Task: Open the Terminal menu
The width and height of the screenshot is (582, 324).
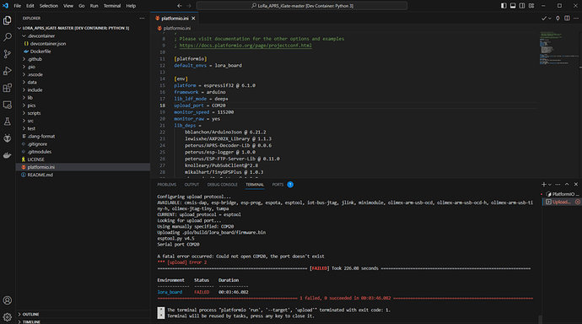Action: [x=112, y=6]
